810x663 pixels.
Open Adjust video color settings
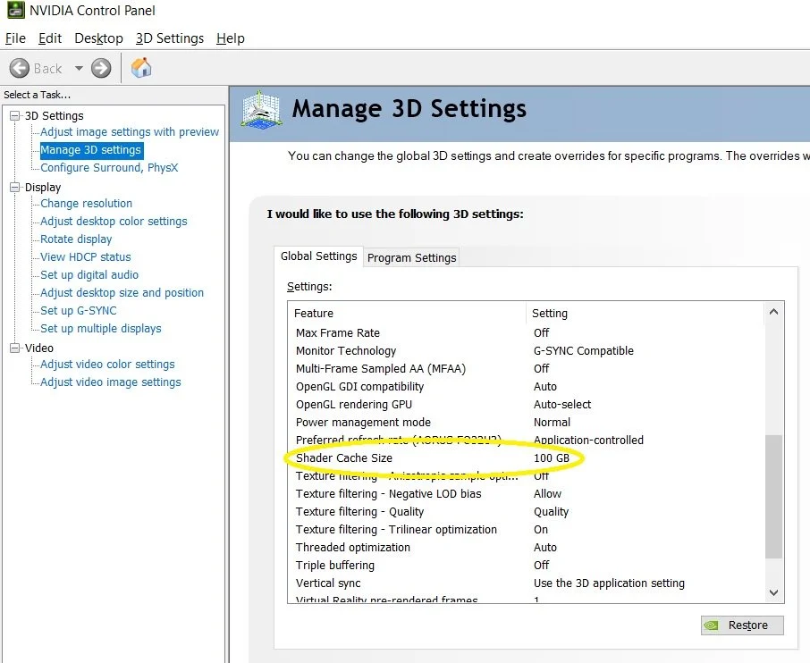(x=107, y=365)
